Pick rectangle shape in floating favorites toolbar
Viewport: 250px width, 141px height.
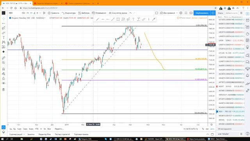[118, 19]
